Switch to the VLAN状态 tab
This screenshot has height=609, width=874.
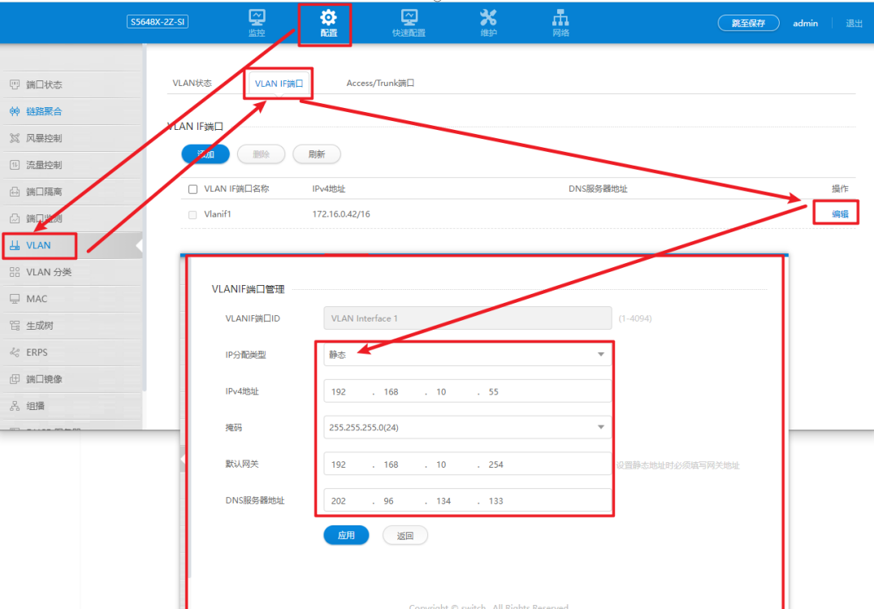(x=193, y=83)
